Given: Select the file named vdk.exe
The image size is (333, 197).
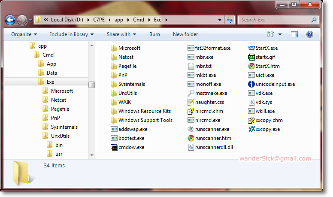Looking at the screenshot, I should [x=260, y=93].
